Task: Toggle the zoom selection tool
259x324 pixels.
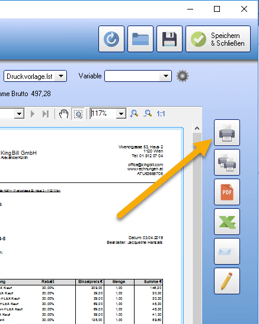Action: [78, 114]
